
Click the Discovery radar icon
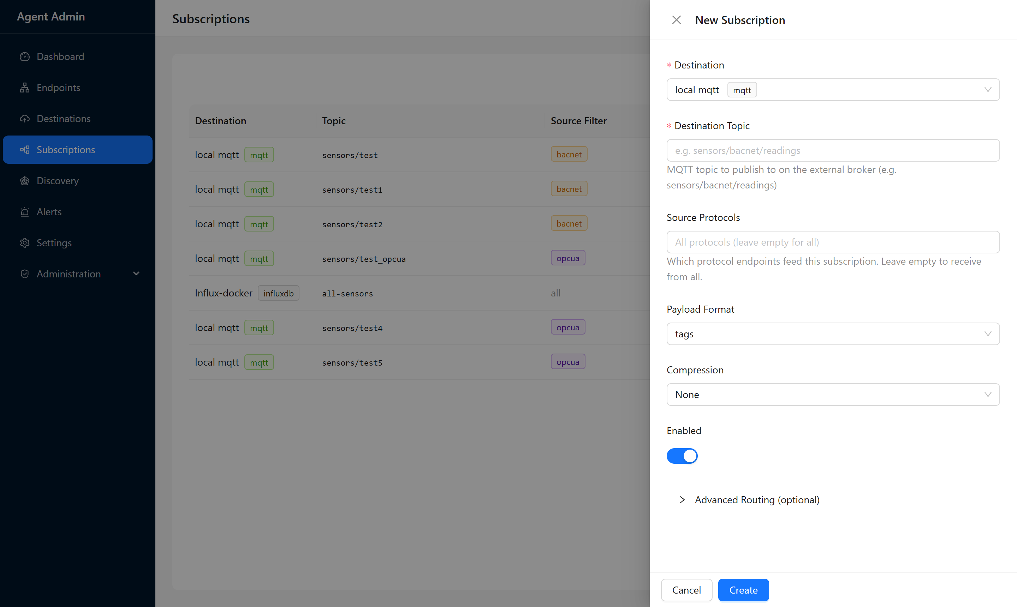(25, 181)
